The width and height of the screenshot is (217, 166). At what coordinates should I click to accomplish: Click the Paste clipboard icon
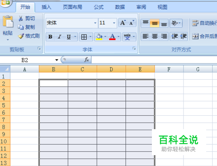tap(8, 21)
